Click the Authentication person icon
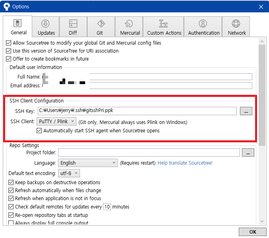269x238 pixels. (x=203, y=24)
